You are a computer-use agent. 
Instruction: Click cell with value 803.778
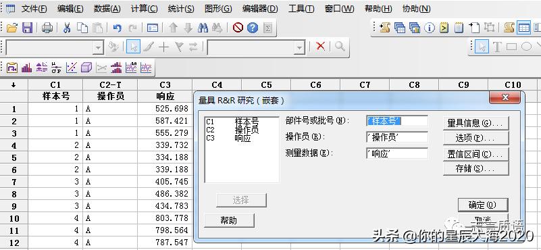165,218
